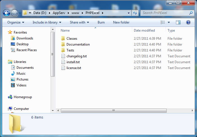The image size is (197, 137).
Task: Open Downloads in Favorites
Action: pos(25,38)
